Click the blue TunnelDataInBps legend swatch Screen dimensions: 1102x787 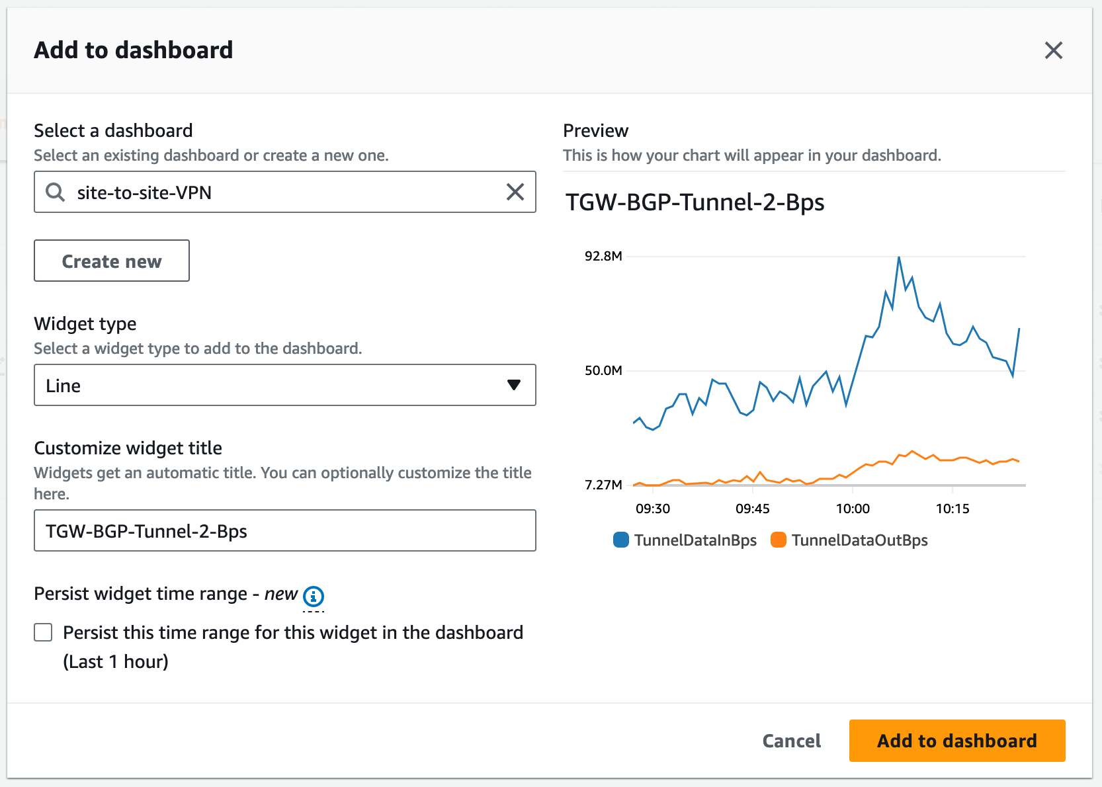(x=621, y=540)
